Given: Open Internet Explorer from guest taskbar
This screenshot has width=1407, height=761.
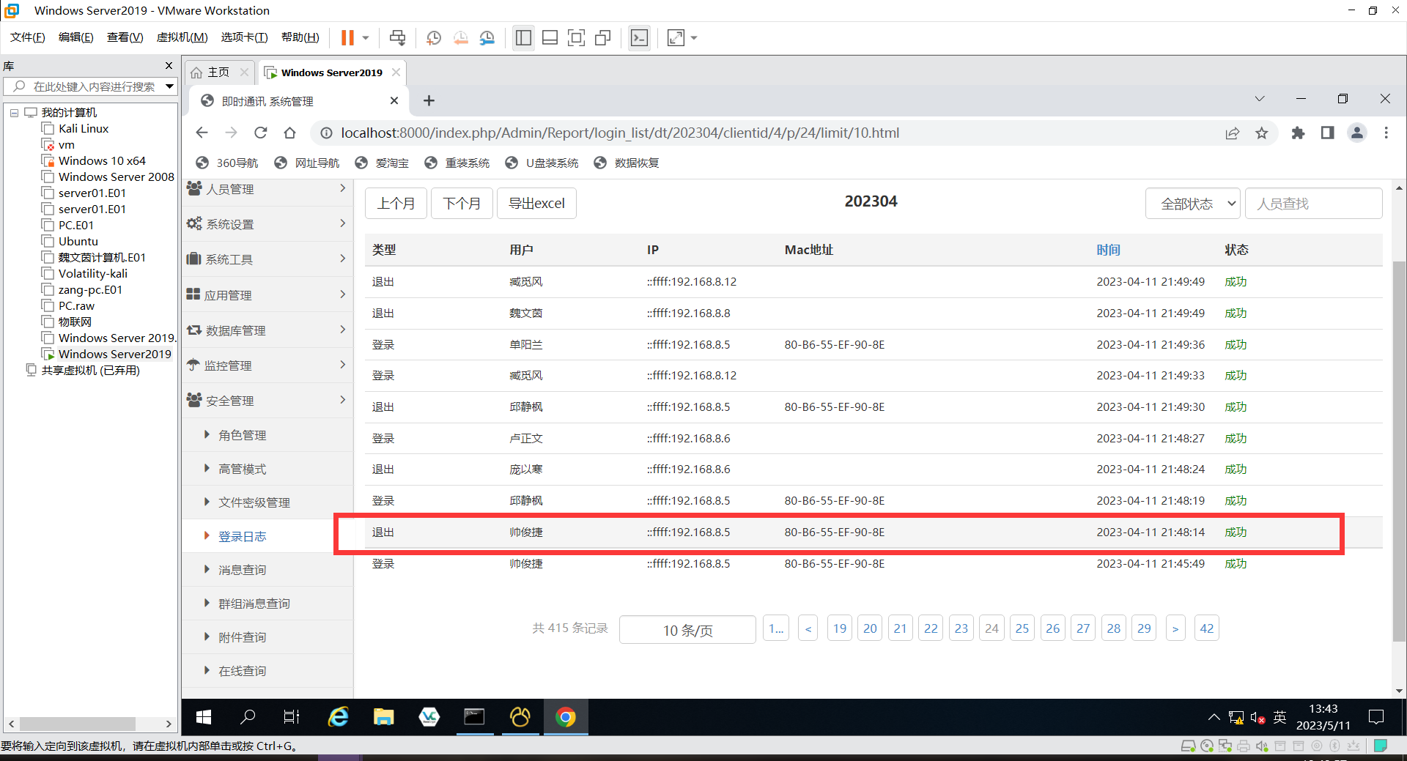Looking at the screenshot, I should 338,717.
